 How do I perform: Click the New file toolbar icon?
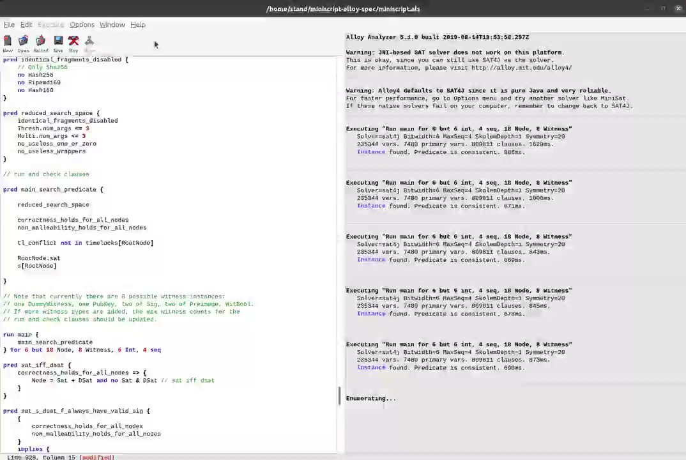pyautogui.click(x=8, y=43)
